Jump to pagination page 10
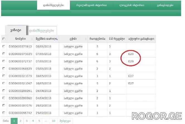This screenshot has height=124, width=185. point(53,121)
